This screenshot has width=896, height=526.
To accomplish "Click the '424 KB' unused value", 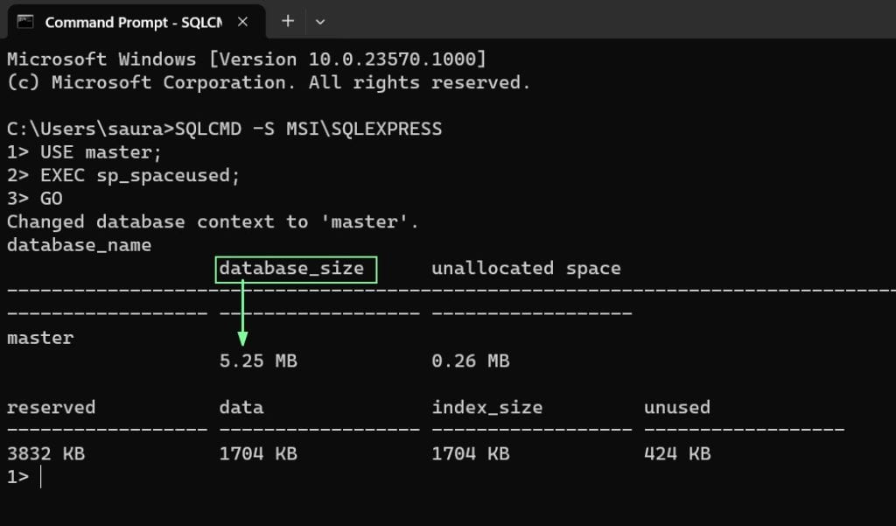I will pos(677,453).
